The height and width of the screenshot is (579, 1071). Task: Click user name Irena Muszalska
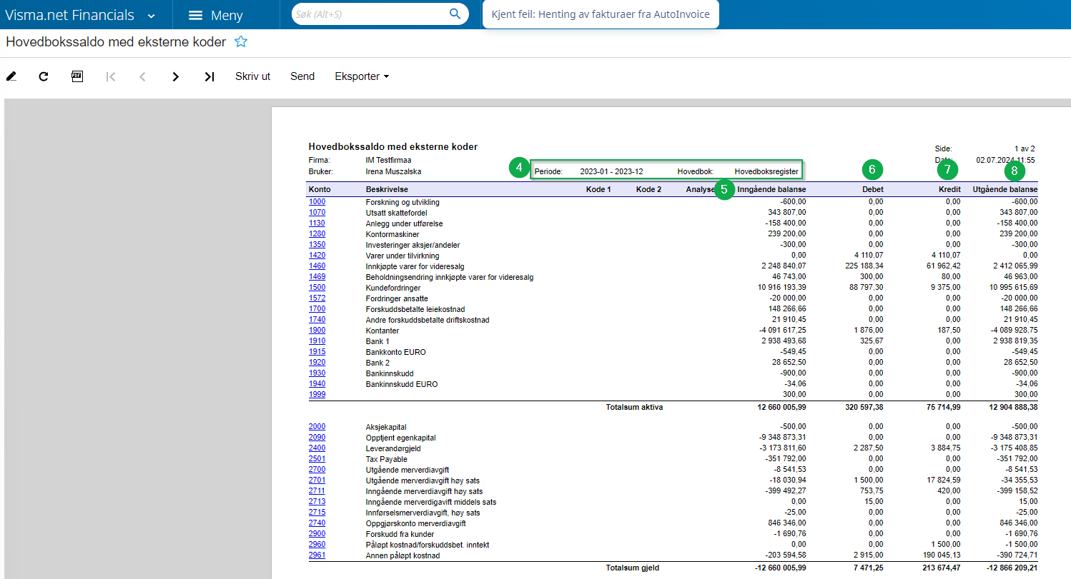393,171
